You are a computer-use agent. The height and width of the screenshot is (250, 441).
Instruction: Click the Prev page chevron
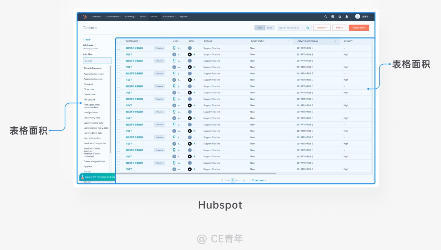click(222, 180)
